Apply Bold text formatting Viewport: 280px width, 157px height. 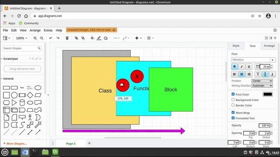point(234,67)
